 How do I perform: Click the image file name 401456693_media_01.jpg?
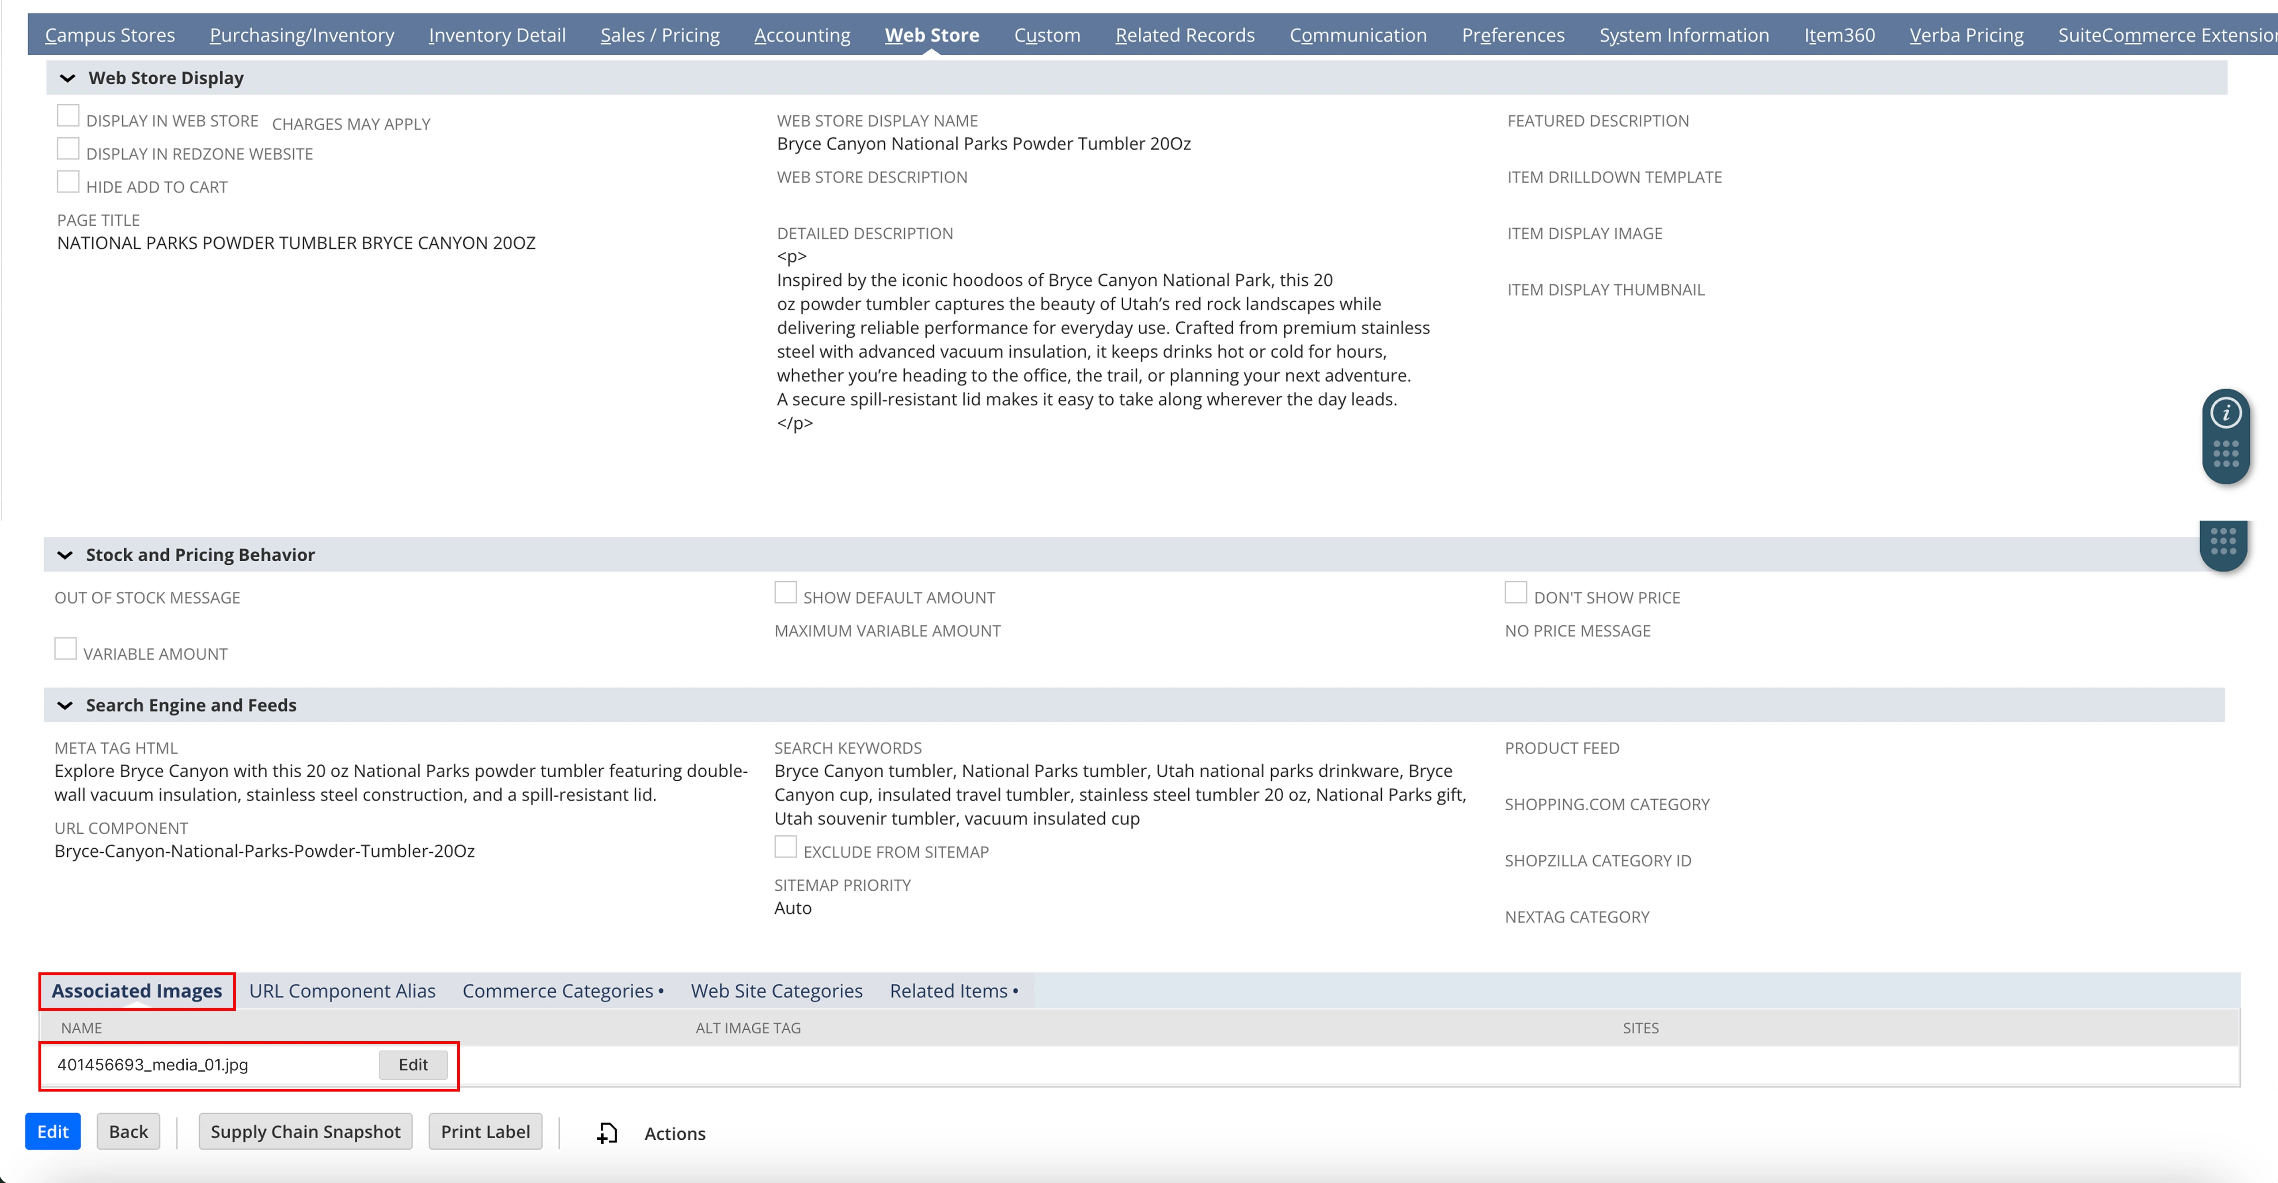(153, 1065)
